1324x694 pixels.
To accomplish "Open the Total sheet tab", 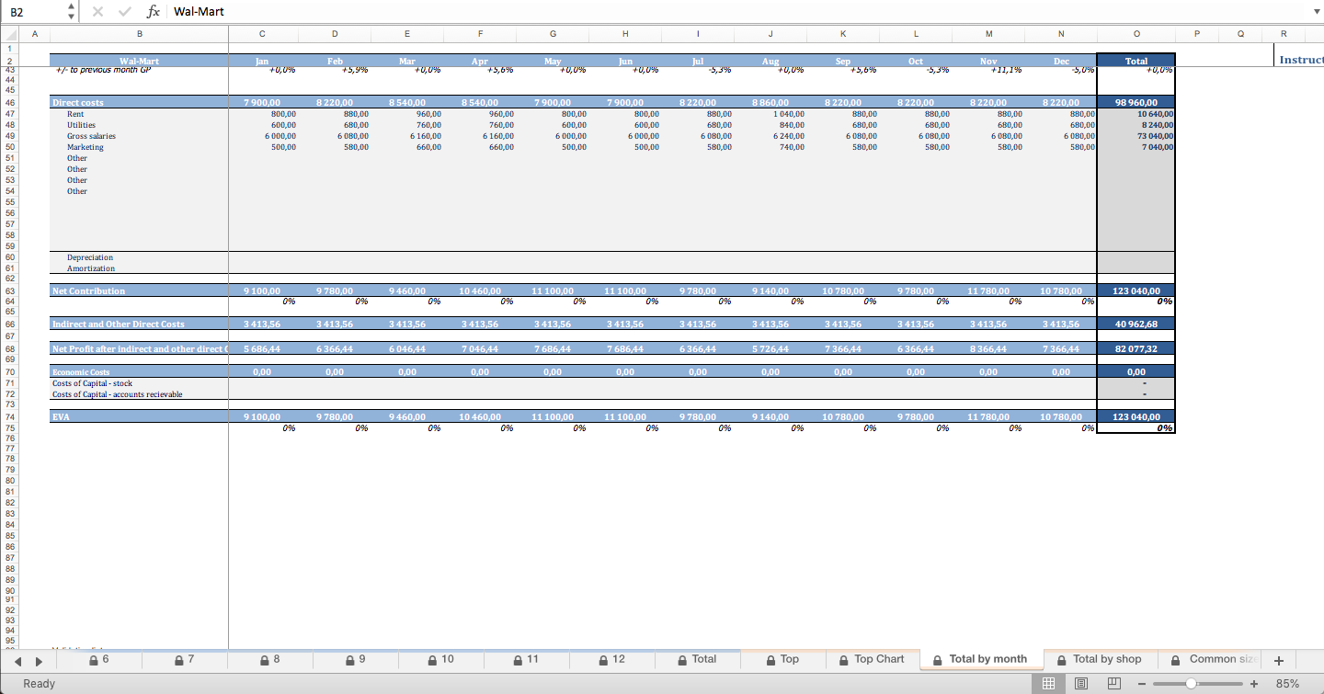I will tap(697, 659).
